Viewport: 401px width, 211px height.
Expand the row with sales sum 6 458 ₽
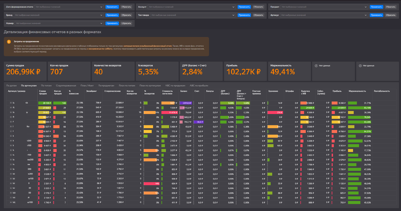(11, 150)
